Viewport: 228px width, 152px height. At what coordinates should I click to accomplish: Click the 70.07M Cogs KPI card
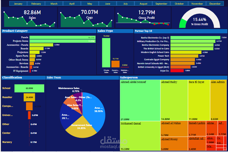pyautogui.click(x=86, y=18)
